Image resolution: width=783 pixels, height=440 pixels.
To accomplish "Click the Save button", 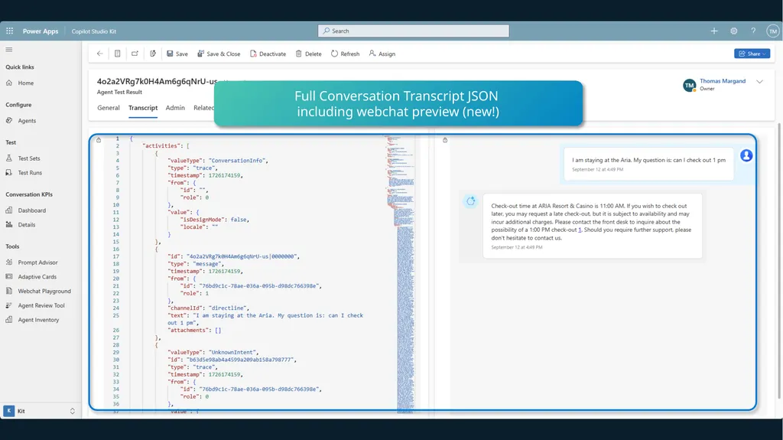I will pos(177,54).
